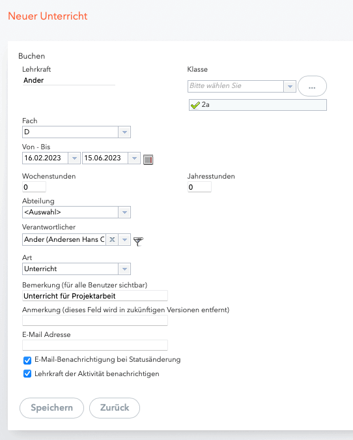This screenshot has width=353, height=440.
Task: Click the Speichern button
Action: [51, 407]
